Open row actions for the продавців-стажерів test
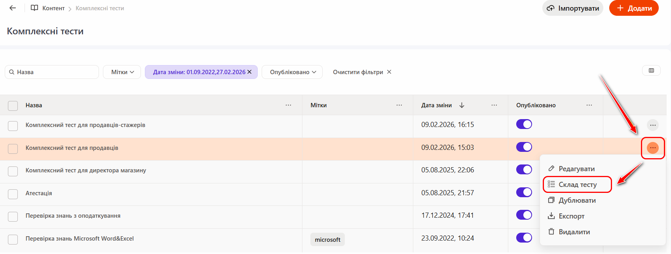The width and height of the screenshot is (671, 254). click(652, 125)
